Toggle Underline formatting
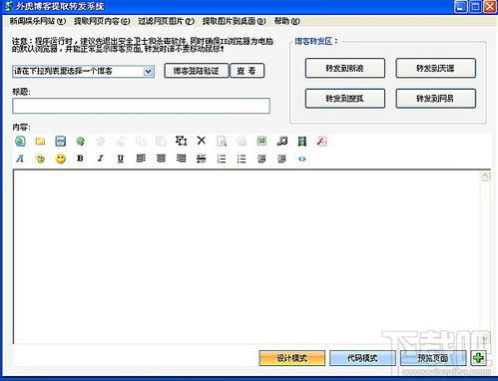Viewport: 498px width, 381px height. (121, 159)
